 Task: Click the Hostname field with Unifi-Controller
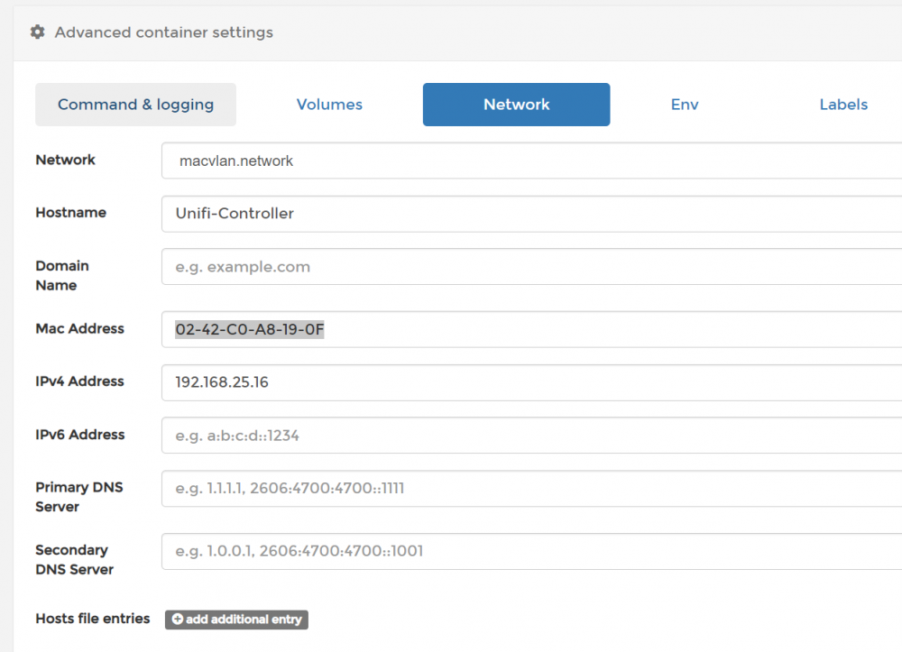point(531,214)
